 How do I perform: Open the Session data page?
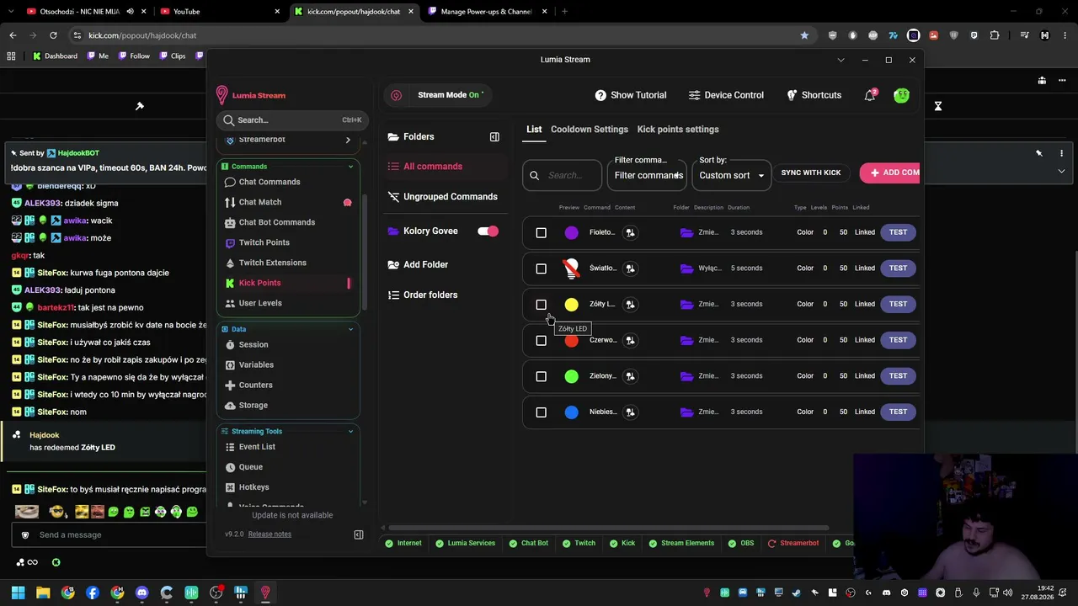pyautogui.click(x=253, y=344)
